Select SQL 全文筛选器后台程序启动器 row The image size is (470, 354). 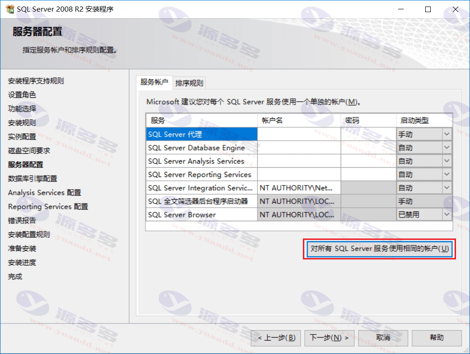click(x=202, y=201)
